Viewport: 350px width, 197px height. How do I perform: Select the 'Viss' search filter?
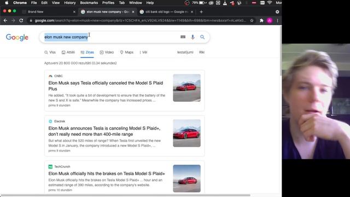50,53
